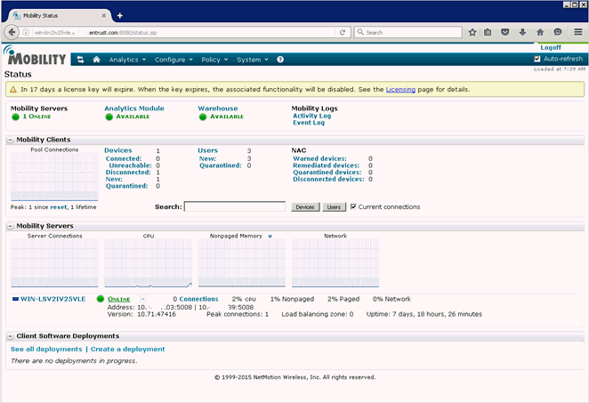
Task: Toggle the Auto-refresh checkbox
Action: pyautogui.click(x=537, y=59)
